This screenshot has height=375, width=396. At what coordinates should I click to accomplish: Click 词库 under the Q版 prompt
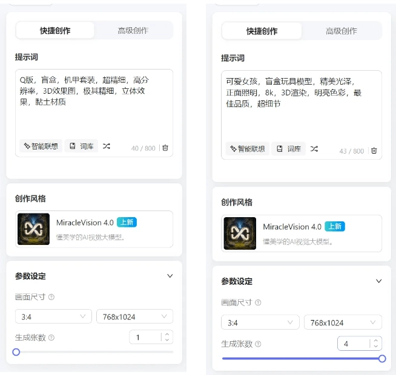coord(81,146)
